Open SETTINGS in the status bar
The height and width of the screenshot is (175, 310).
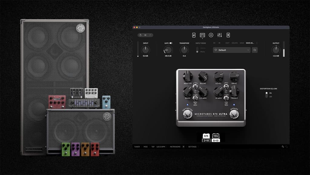click(192, 146)
